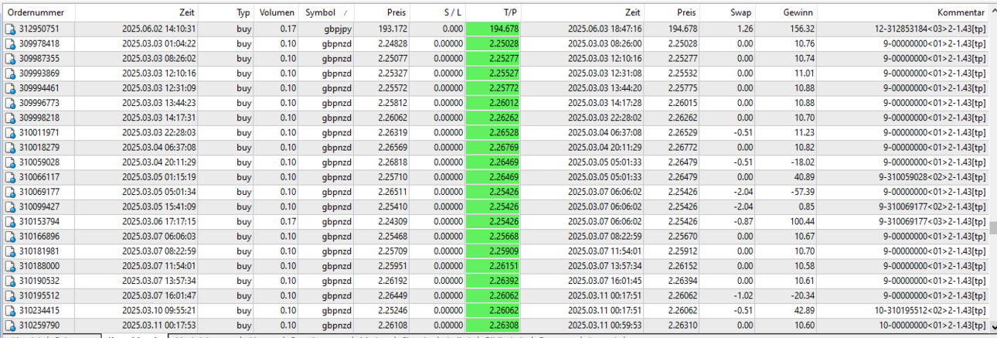Click the Volumen column header

click(277, 13)
